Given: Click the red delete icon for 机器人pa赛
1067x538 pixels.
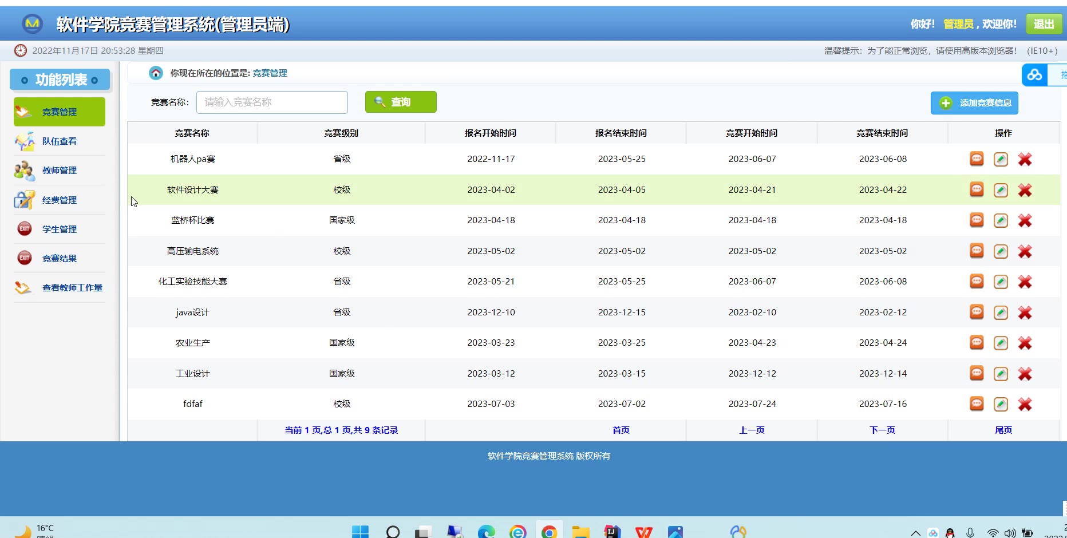Looking at the screenshot, I should click(x=1025, y=159).
